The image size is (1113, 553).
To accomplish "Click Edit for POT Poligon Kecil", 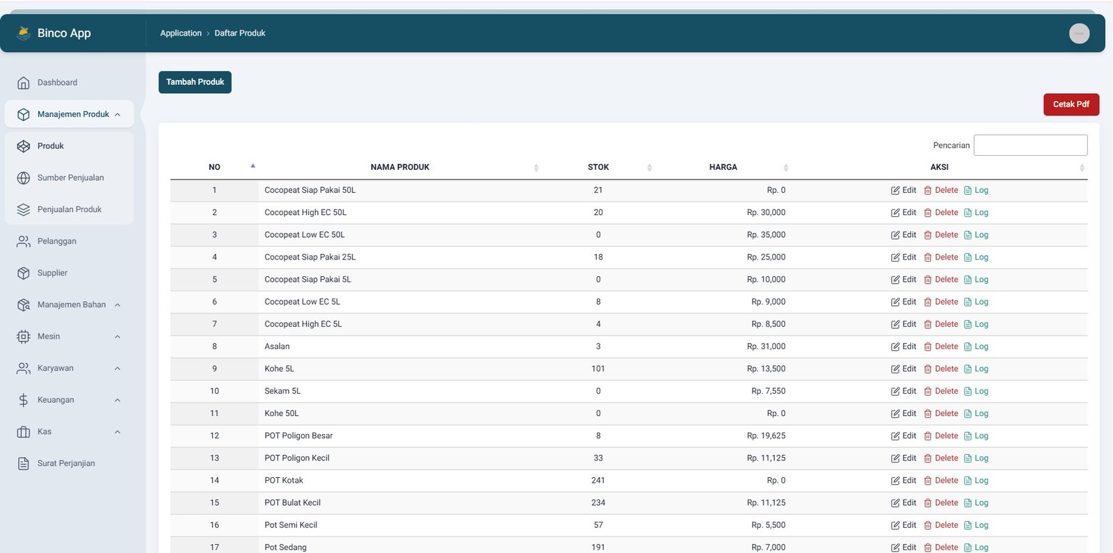I will [904, 458].
